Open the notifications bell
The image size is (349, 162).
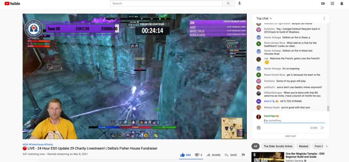(x=342, y=3)
